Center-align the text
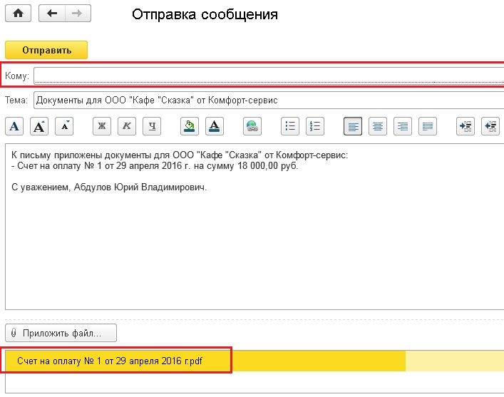This screenshot has width=504, height=397. 378,126
